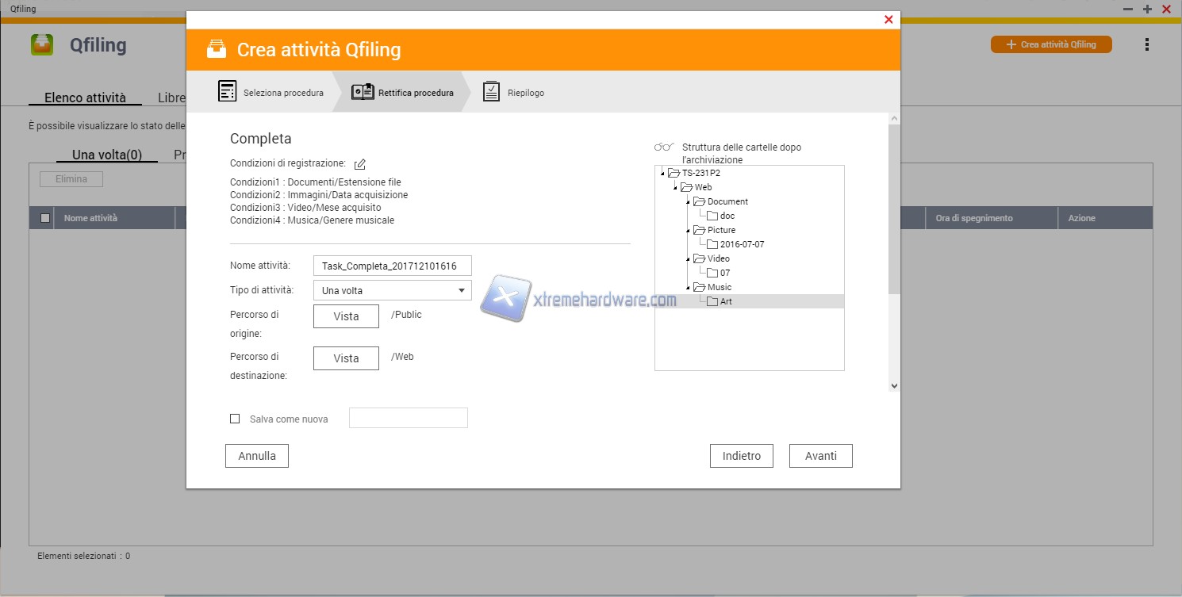Select the Art folder icon in tree
The image size is (1182, 597).
(x=712, y=302)
